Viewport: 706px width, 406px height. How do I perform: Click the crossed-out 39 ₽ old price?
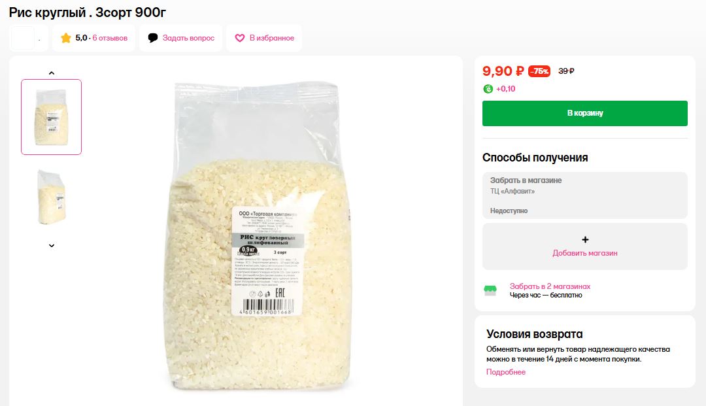click(x=566, y=71)
